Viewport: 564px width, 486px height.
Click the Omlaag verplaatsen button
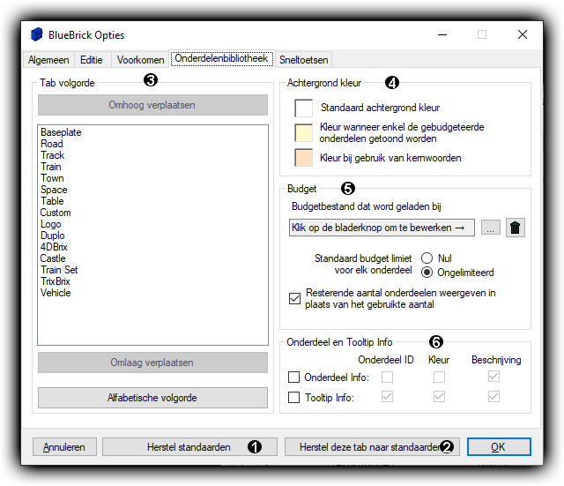(x=152, y=363)
